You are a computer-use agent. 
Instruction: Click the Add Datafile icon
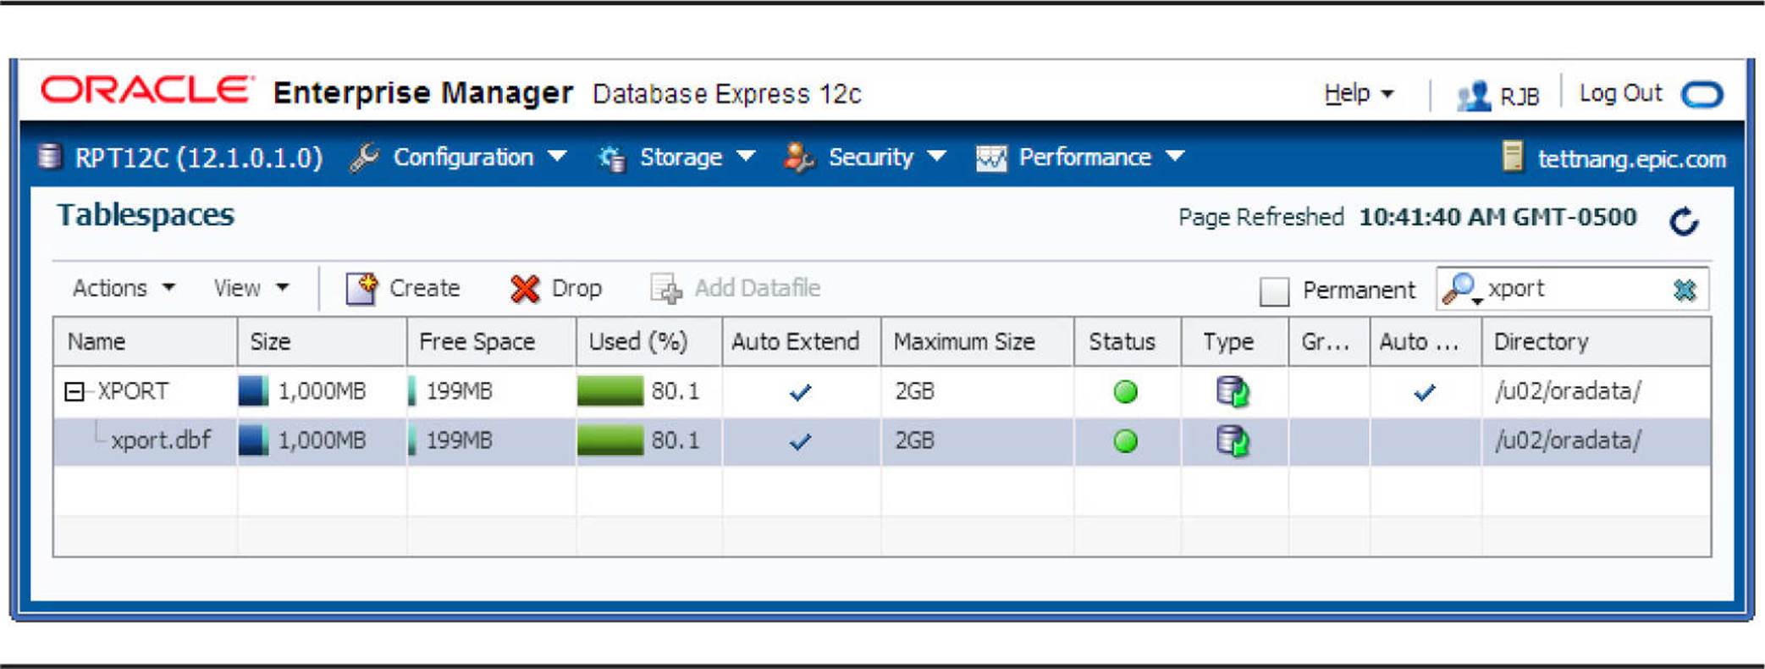coord(666,289)
